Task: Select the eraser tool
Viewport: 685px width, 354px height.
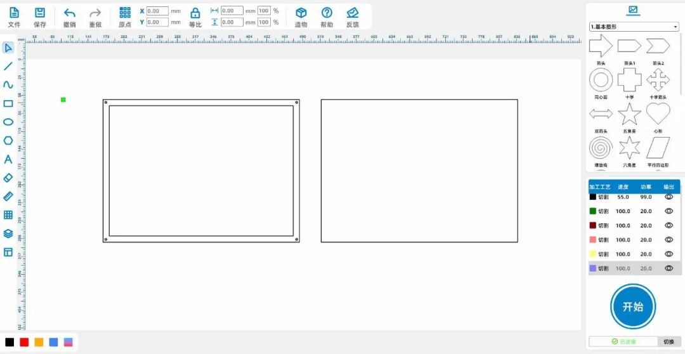Action: click(x=8, y=178)
